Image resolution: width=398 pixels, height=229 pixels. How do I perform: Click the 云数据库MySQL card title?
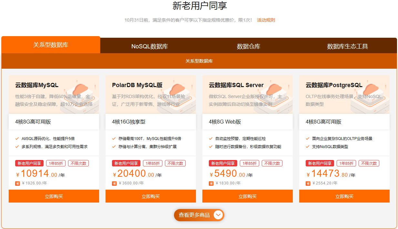click(37, 85)
